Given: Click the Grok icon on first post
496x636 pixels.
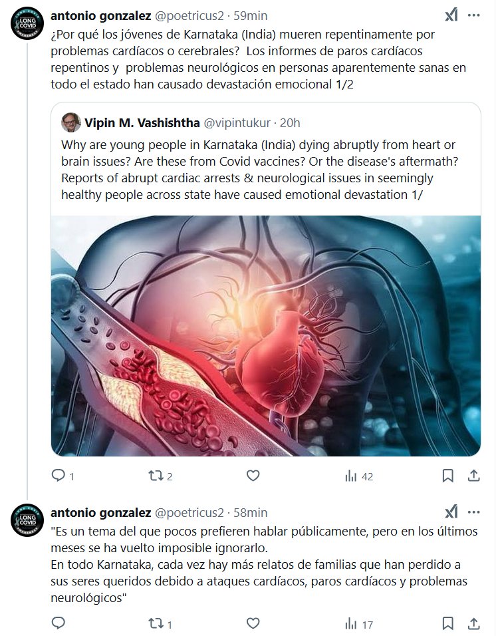Looking at the screenshot, I should 451,15.
